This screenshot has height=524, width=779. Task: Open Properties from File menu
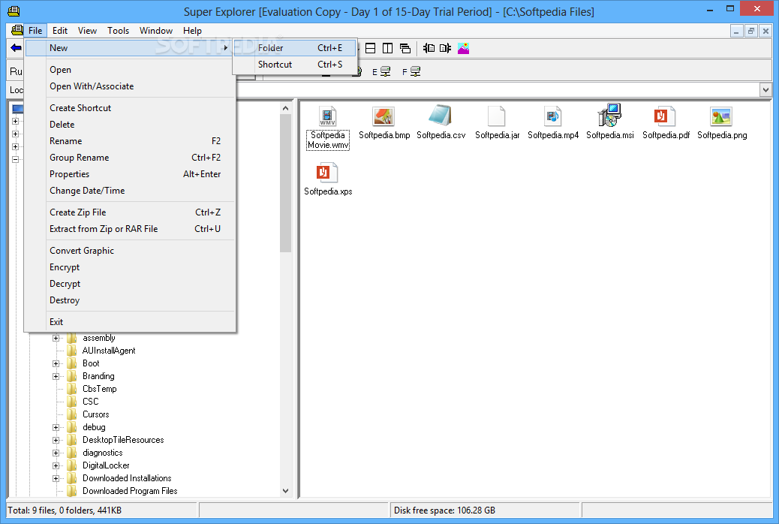[x=130, y=174]
